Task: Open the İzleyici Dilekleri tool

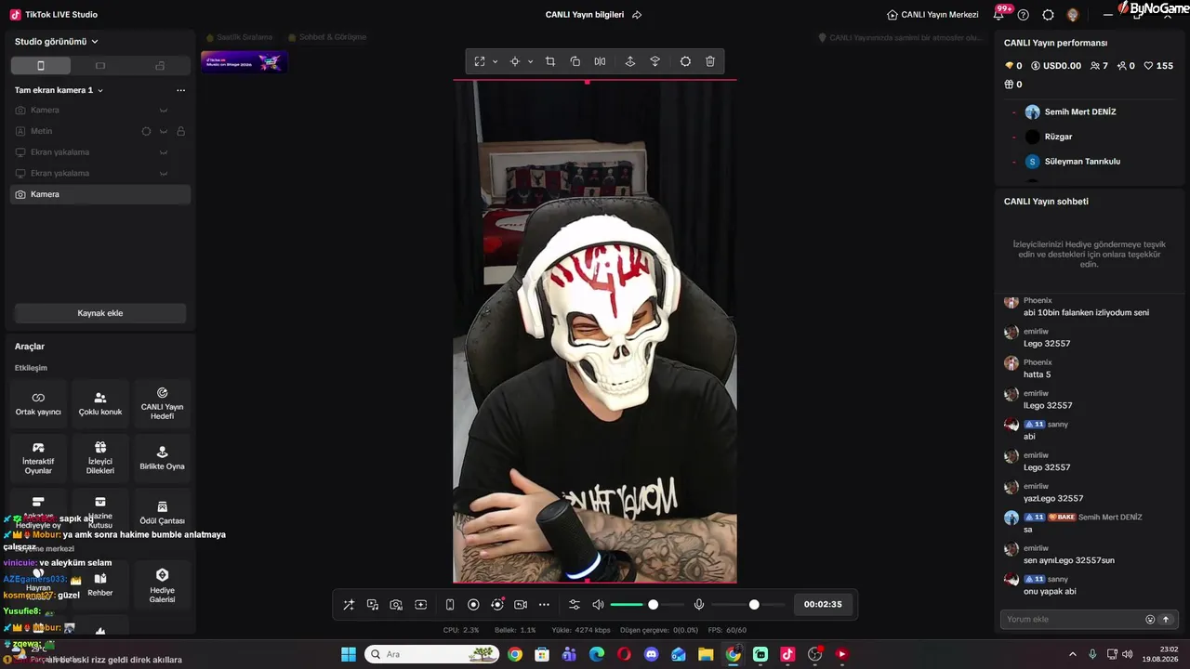Action: pyautogui.click(x=100, y=457)
